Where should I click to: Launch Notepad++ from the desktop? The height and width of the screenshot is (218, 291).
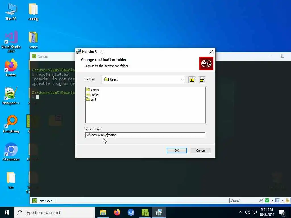[x=11, y=96]
